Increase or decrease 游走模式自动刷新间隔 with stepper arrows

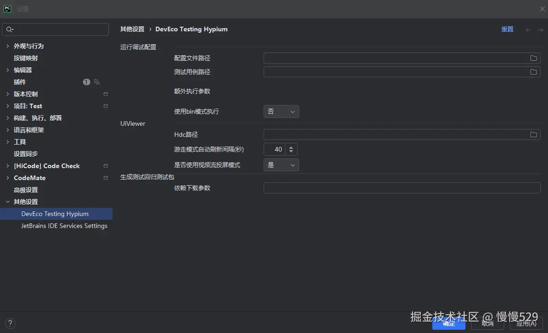[x=291, y=149]
